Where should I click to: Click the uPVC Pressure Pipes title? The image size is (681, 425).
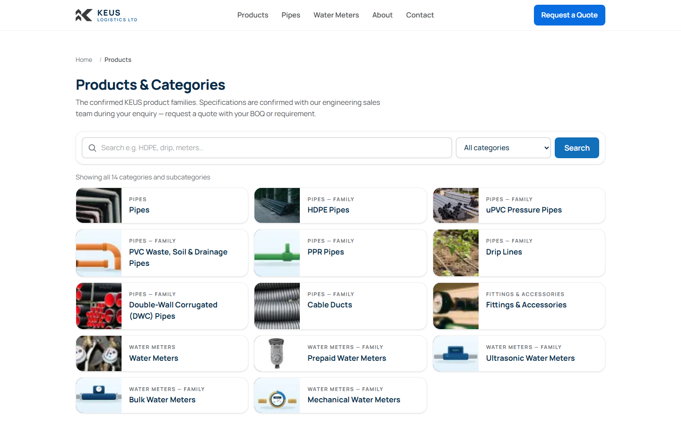coord(524,210)
